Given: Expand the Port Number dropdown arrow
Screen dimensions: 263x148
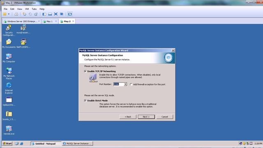Looking at the screenshot, I should tap(125, 84).
